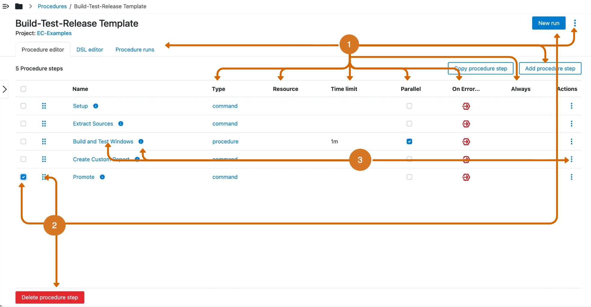Click the info icon beside Extract Sources
The height and width of the screenshot is (307, 591).
(x=121, y=124)
